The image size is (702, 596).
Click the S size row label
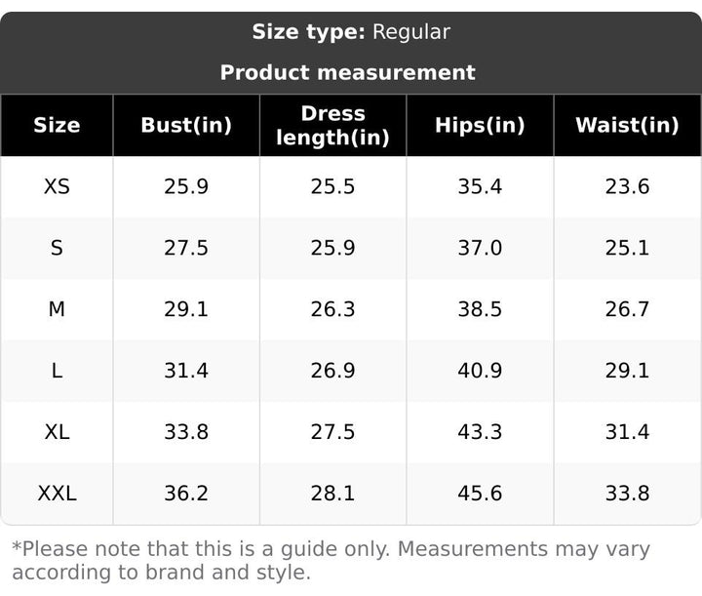tap(57, 248)
